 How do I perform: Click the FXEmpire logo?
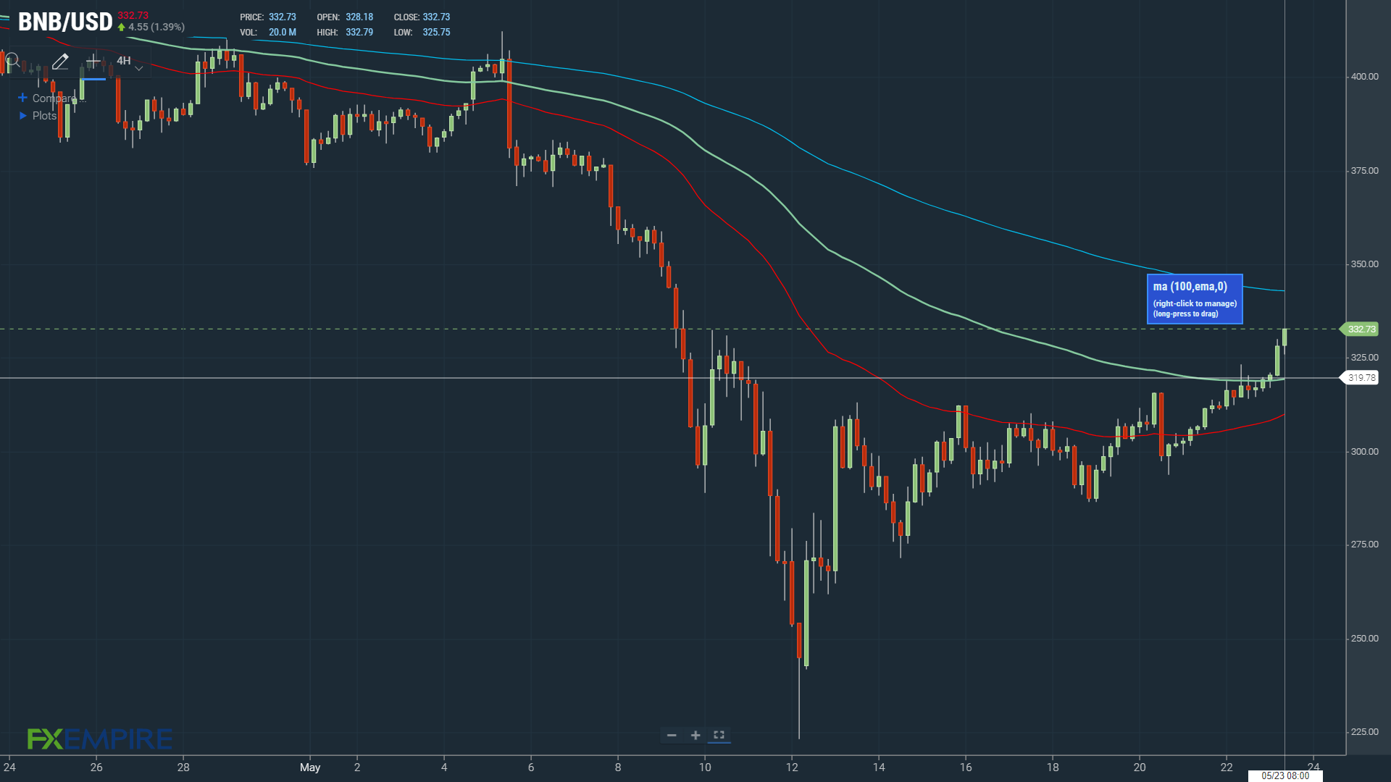click(x=100, y=739)
